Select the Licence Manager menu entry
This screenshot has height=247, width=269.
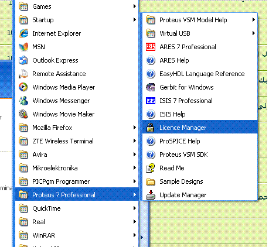tap(200, 128)
